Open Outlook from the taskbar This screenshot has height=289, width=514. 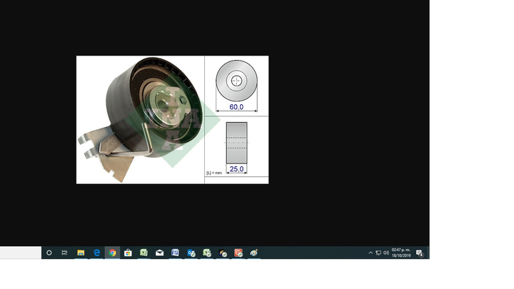click(x=191, y=253)
